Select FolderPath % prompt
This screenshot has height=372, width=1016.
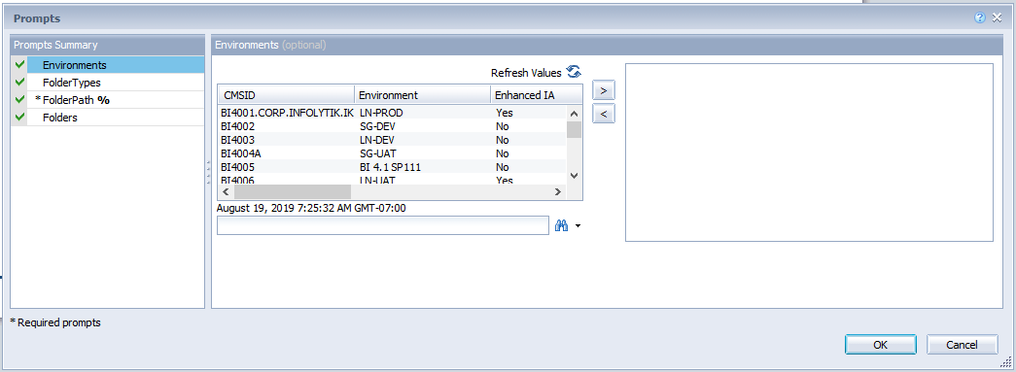[x=116, y=100]
